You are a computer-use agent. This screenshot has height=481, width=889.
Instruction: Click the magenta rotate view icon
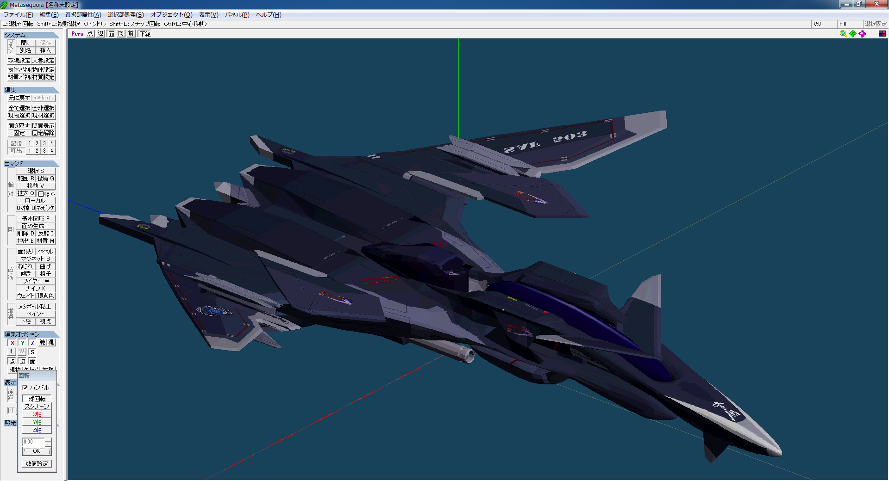(x=862, y=34)
